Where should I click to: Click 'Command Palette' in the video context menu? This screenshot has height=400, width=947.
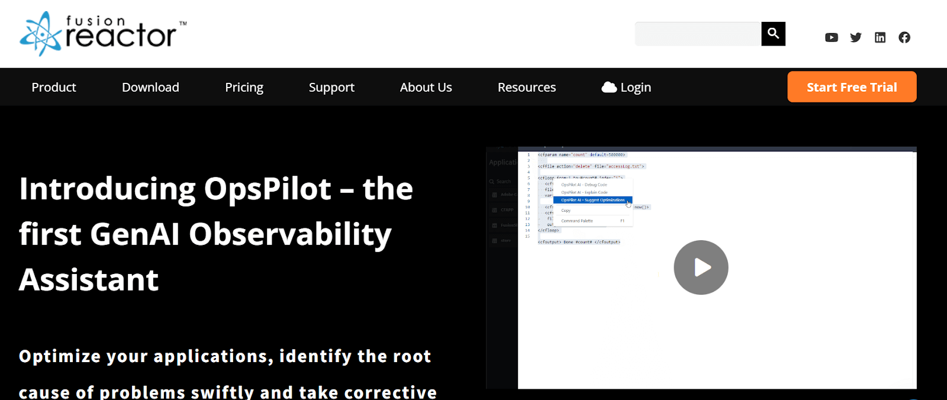(577, 221)
